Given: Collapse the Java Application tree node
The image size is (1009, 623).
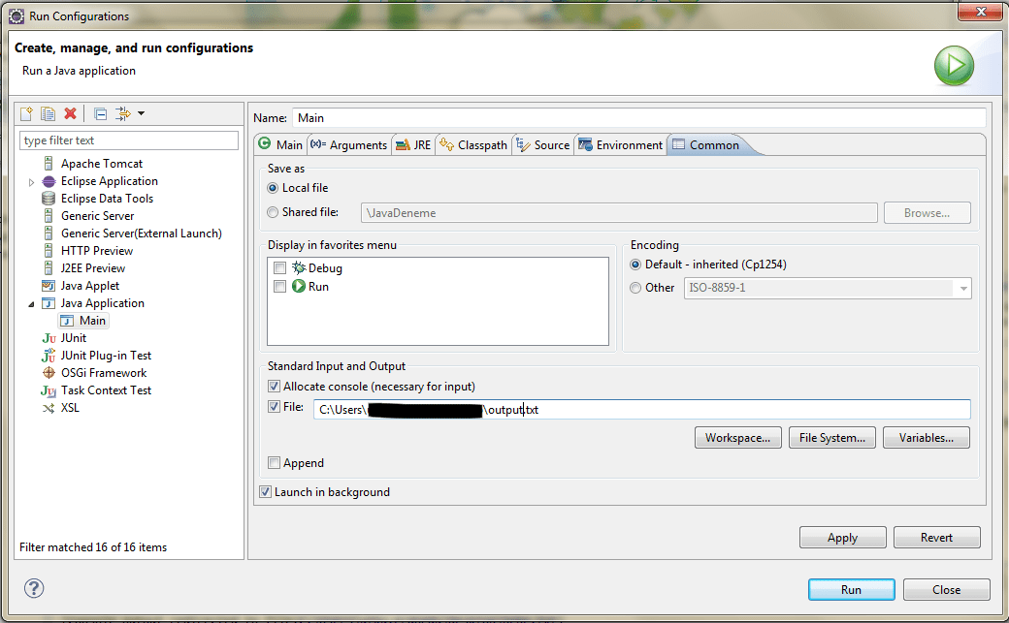Looking at the screenshot, I should (x=31, y=304).
